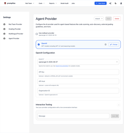124x133 pixels.
Task: Open the OpenAI documentation link
Action: point(62,66)
